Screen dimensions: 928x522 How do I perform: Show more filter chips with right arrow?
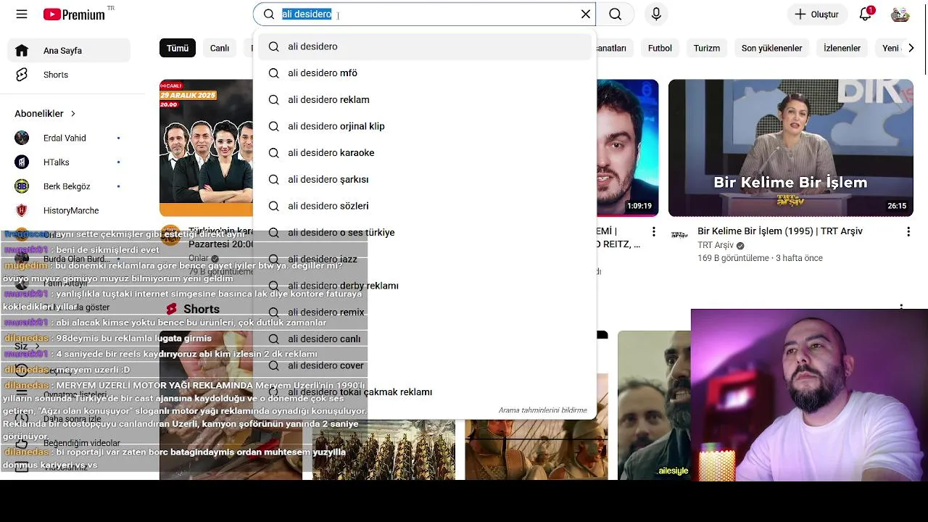coord(911,48)
